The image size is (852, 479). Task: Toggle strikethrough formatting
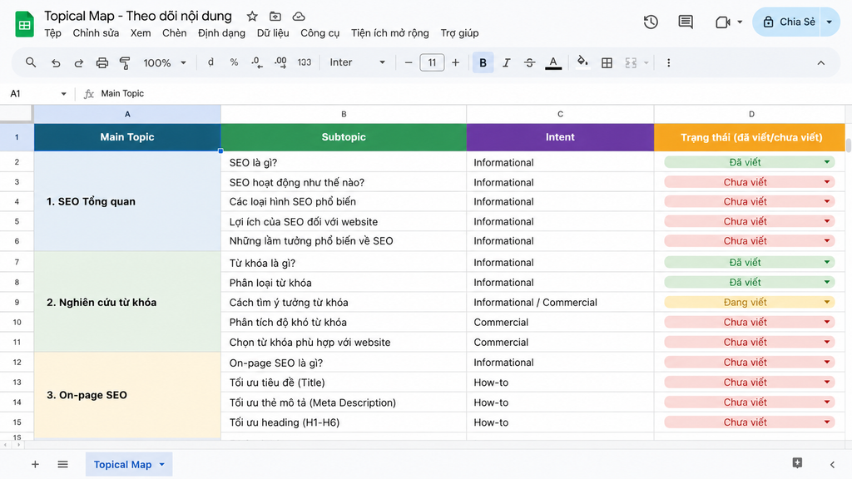[x=530, y=62]
